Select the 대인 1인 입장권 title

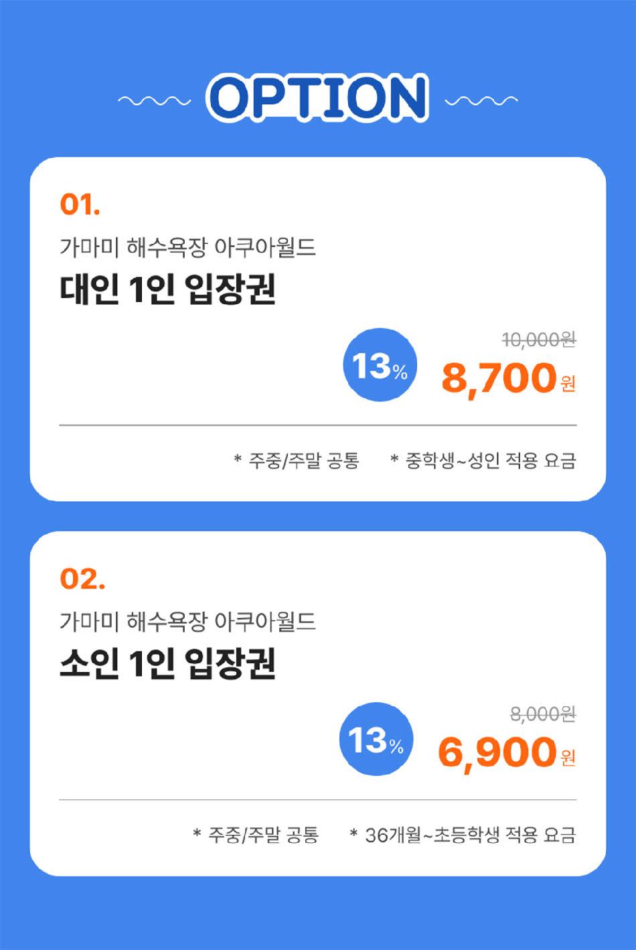167,290
